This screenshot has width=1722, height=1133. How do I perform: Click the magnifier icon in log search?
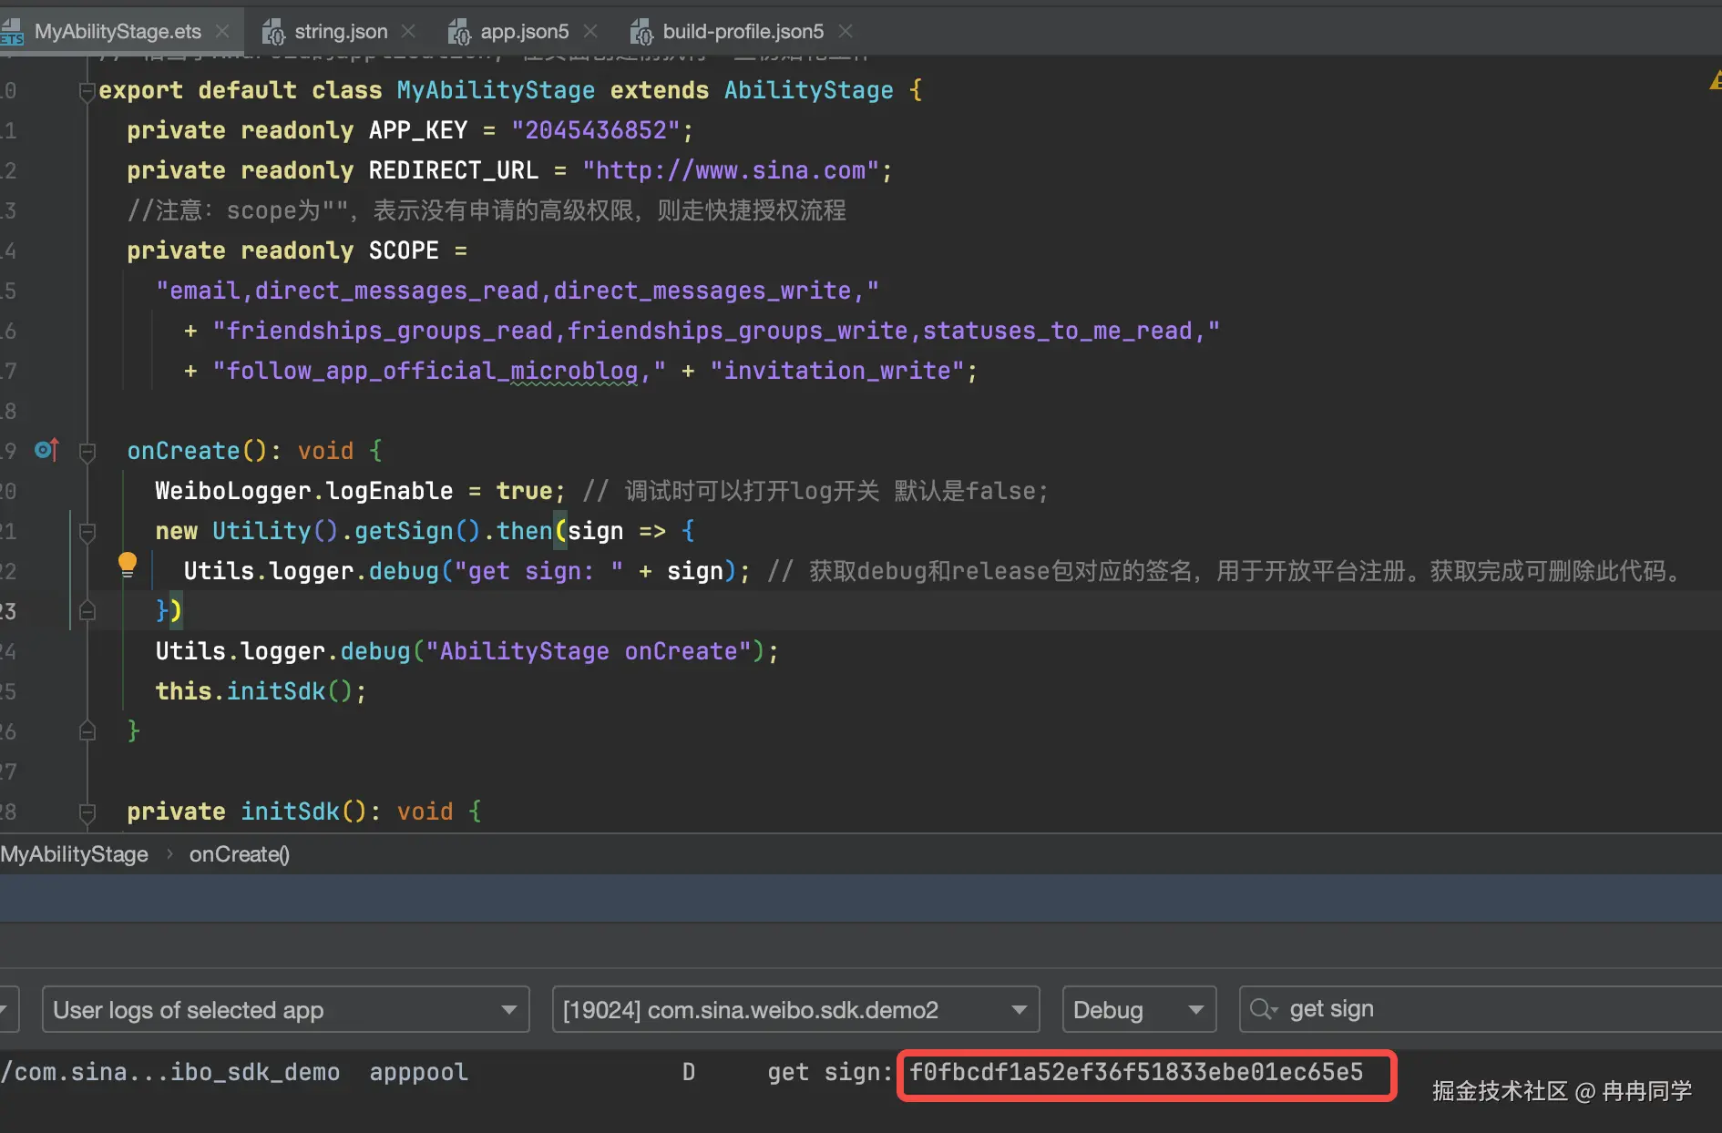click(x=1263, y=1009)
